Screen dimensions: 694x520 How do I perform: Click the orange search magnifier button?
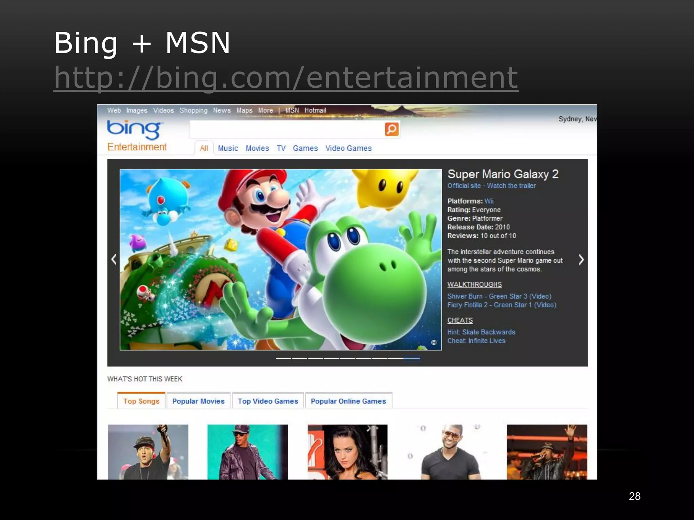click(x=391, y=129)
